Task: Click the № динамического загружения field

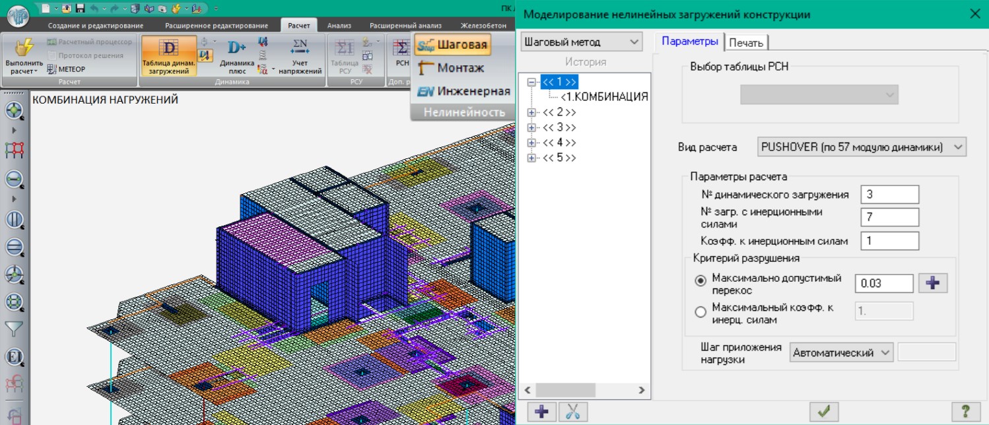Action: pos(889,195)
